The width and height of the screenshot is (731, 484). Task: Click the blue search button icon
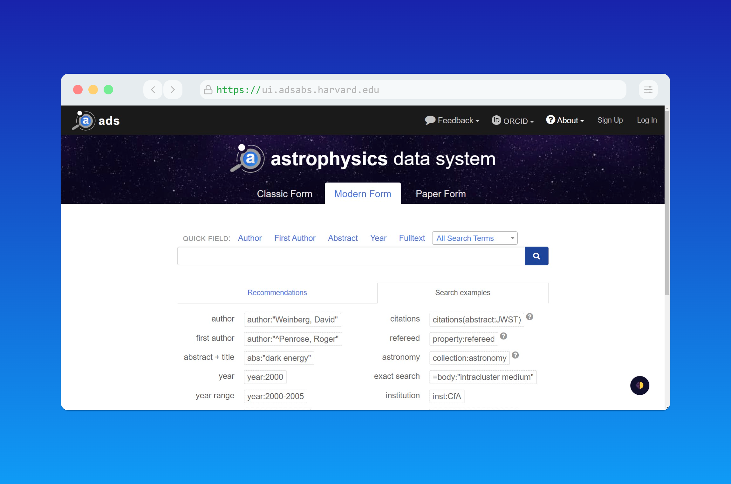tap(536, 256)
